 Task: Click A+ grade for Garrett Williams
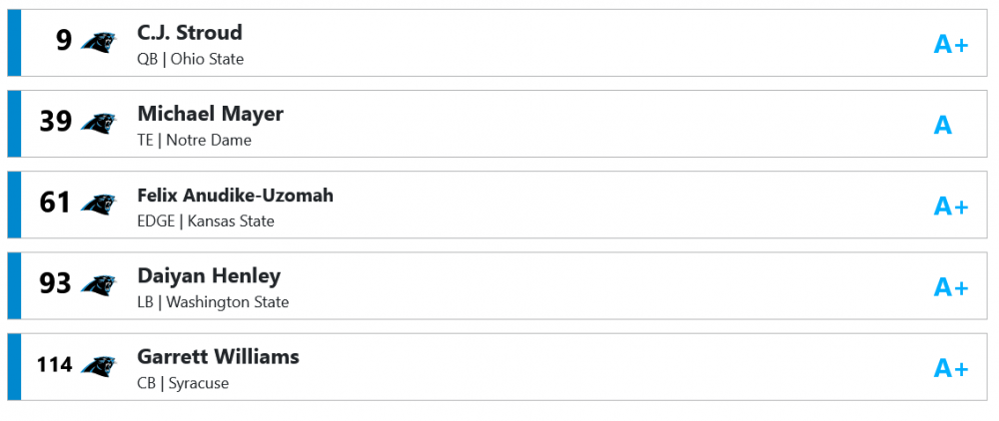tap(950, 368)
